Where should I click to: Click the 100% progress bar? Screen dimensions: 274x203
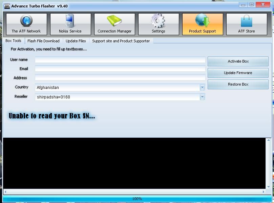pyautogui.click(x=137, y=199)
